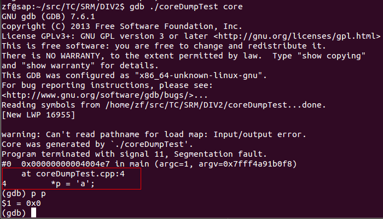
Task: Click the 'Segmentation fault' text
Action: point(218,154)
